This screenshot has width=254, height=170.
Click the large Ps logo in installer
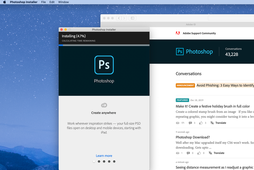pos(104,65)
